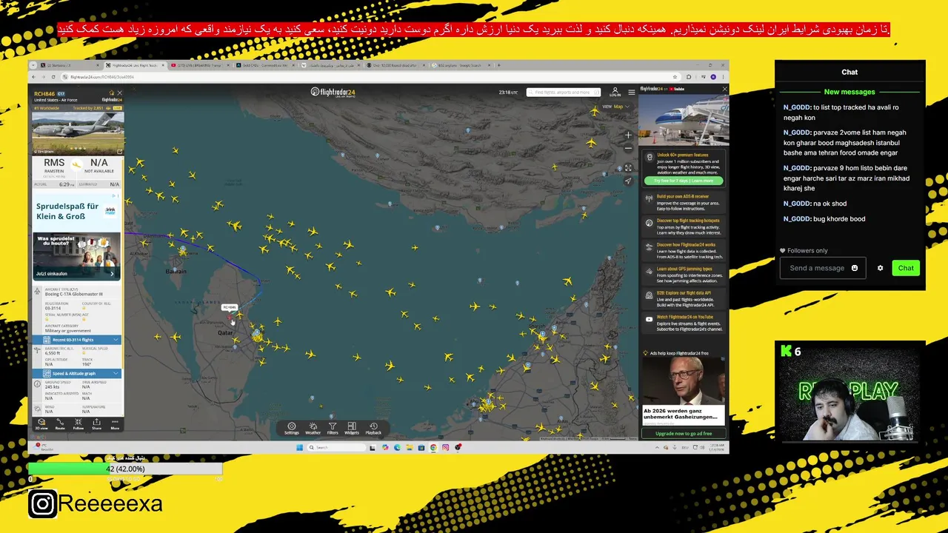Screen dimensions: 948x533
Task: Click the green Chat button
Action: 906,268
